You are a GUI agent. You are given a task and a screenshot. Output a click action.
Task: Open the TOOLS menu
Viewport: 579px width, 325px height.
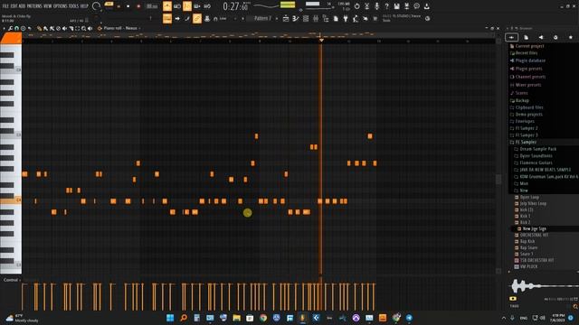(x=73, y=6)
